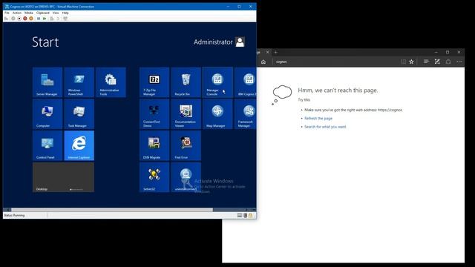Launch the Task Manager tile
This screenshot has width=475, height=267.
click(x=79, y=113)
